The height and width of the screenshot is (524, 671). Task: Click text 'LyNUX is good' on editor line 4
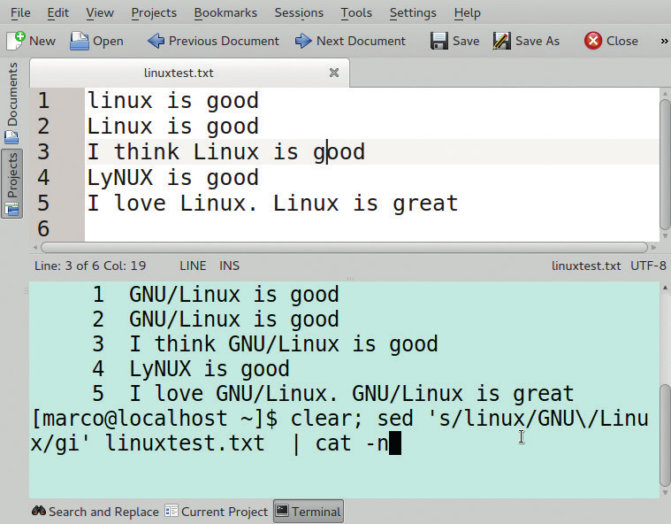click(173, 178)
